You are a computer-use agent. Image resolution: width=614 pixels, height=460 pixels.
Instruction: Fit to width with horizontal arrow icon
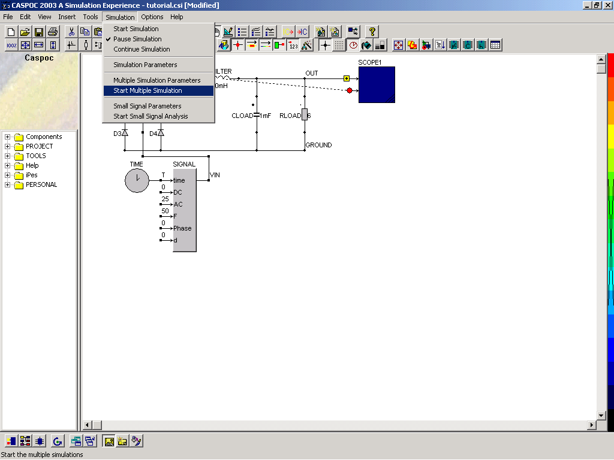[x=39, y=45]
